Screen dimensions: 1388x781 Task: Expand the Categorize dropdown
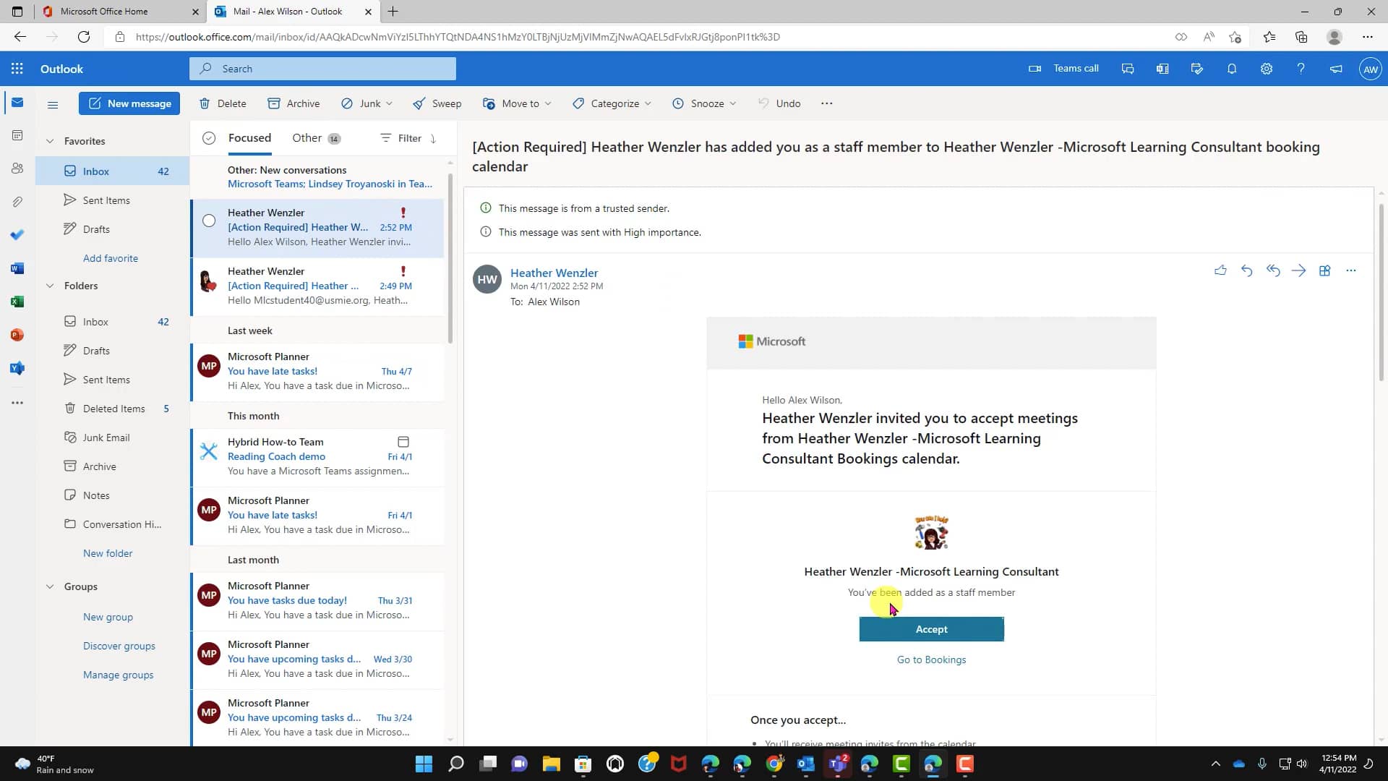648,104
